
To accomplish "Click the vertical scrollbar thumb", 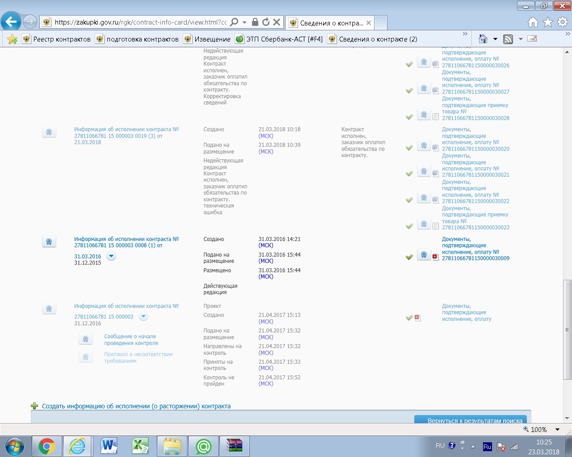I will [567, 329].
